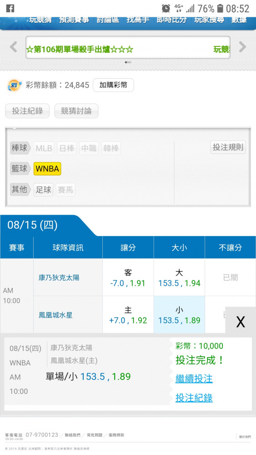Click the 繼續投注 link
The width and height of the screenshot is (256, 455).
tap(194, 379)
